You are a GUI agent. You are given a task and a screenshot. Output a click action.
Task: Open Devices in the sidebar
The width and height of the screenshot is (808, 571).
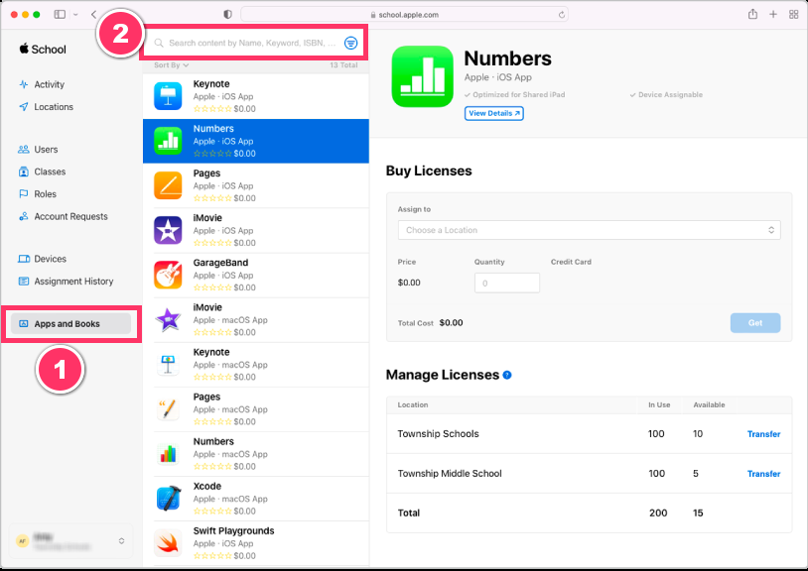tap(50, 259)
